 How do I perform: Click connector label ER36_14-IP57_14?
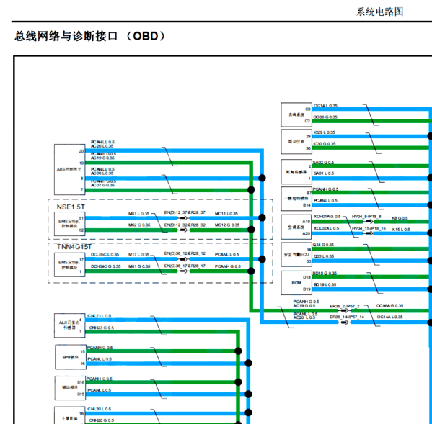coord(347,317)
